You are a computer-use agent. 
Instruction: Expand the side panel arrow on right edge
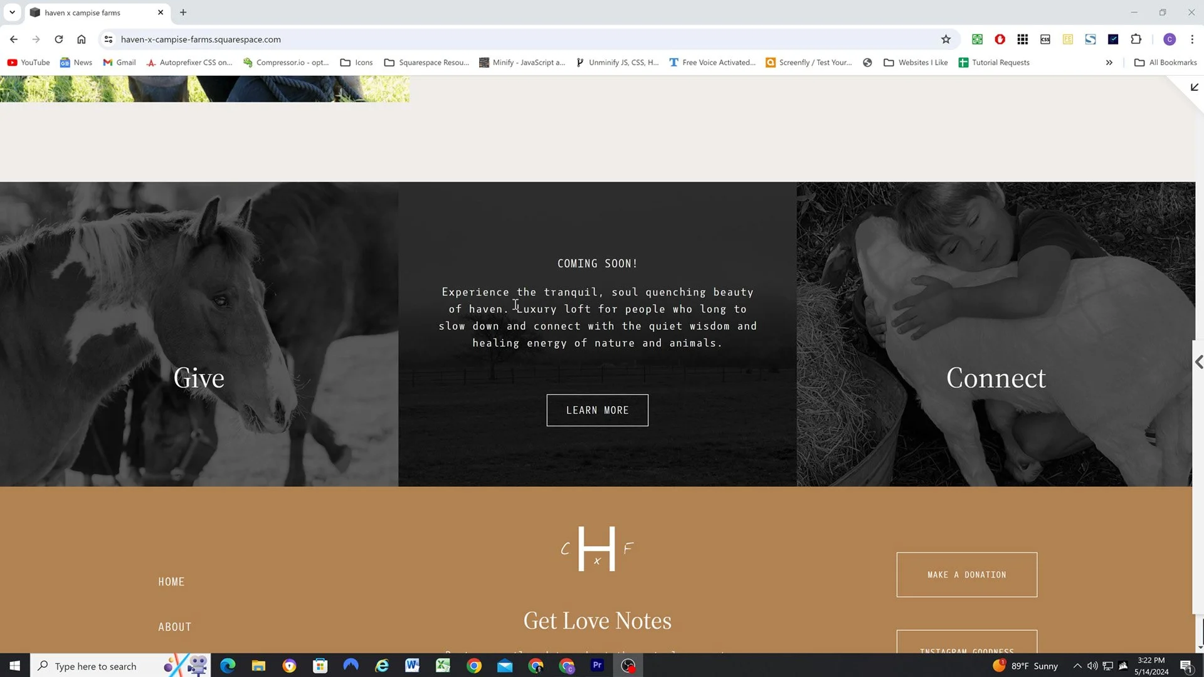click(x=1198, y=362)
